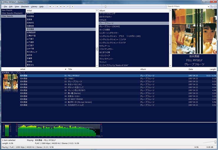
Task: Click the Play toolbar button
Action: (x=57, y=6)
